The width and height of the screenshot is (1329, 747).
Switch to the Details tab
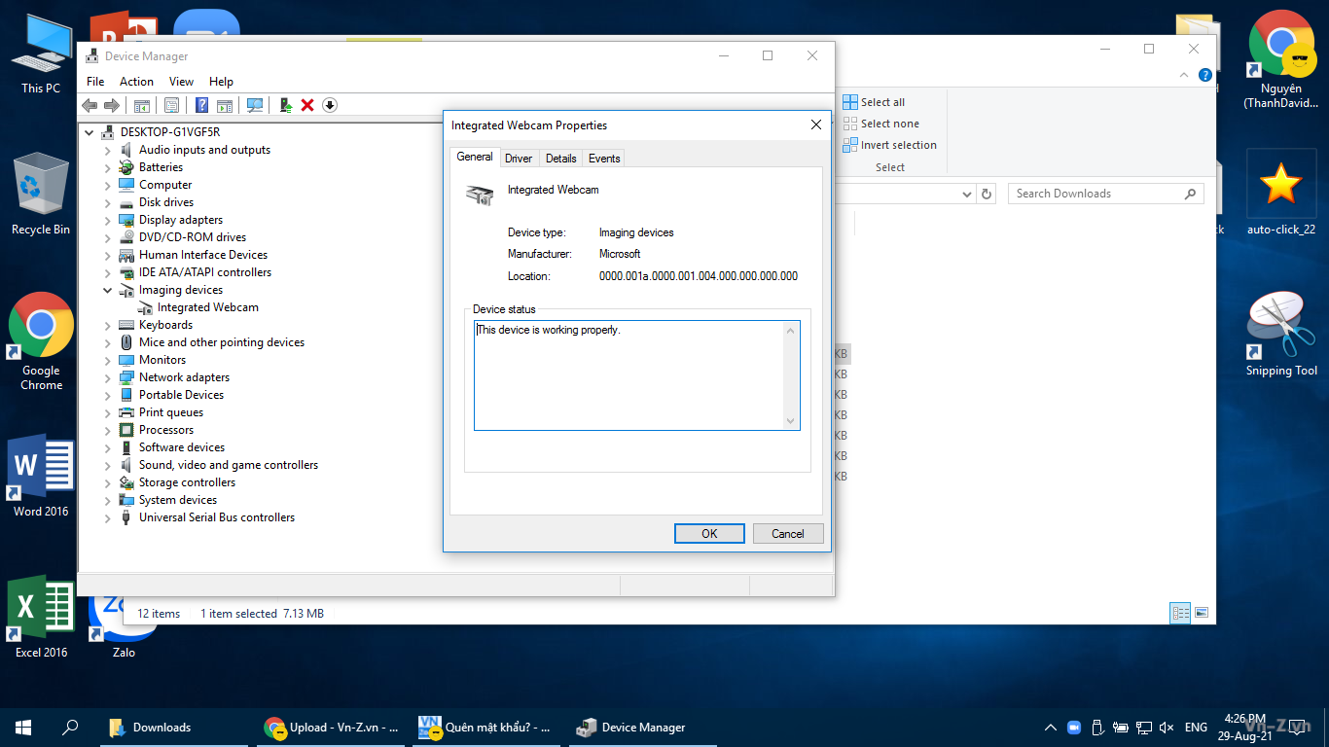point(561,159)
